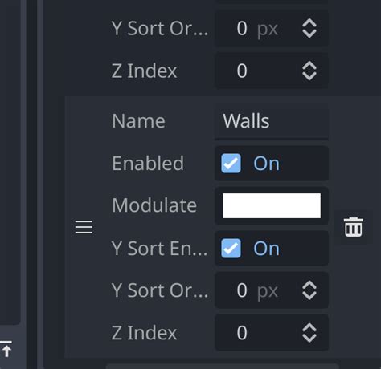Select the Walls Y Sort En... label
This screenshot has height=369, width=381.
click(160, 249)
